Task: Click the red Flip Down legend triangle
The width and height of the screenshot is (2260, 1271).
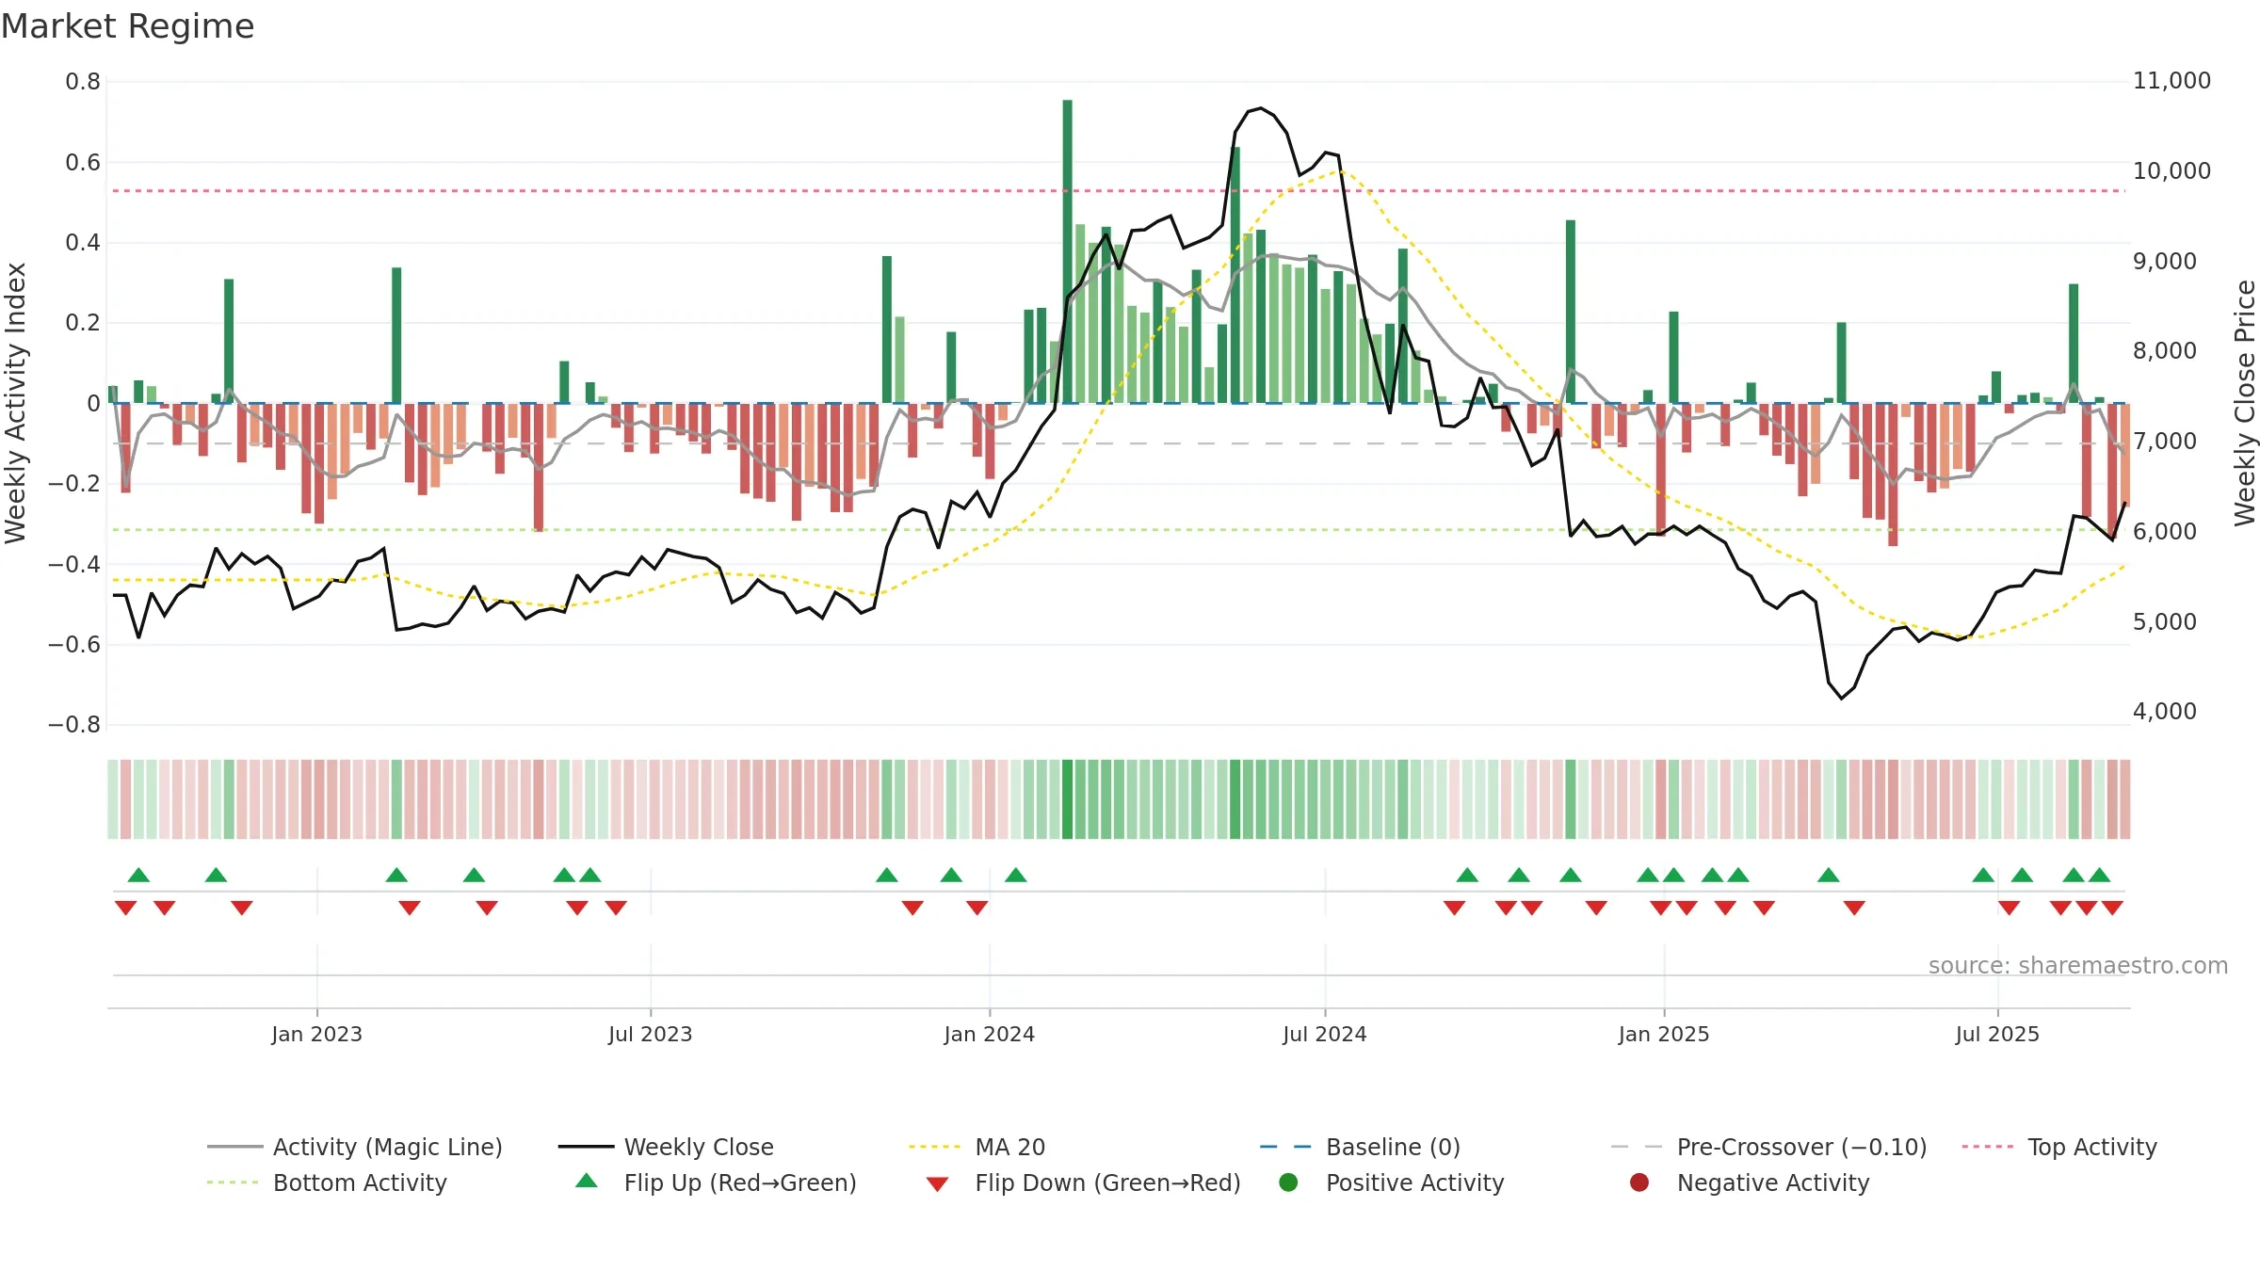Action: coord(937,1184)
